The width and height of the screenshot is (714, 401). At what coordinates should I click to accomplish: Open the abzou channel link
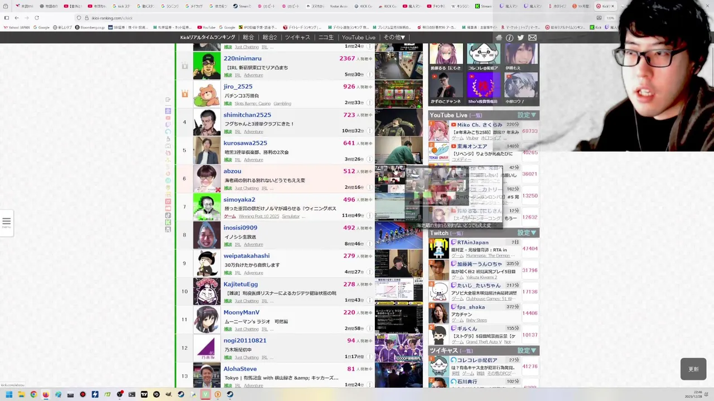232,171
